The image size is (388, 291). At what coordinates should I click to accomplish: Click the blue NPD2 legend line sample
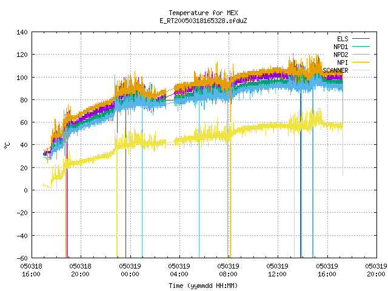click(361, 55)
